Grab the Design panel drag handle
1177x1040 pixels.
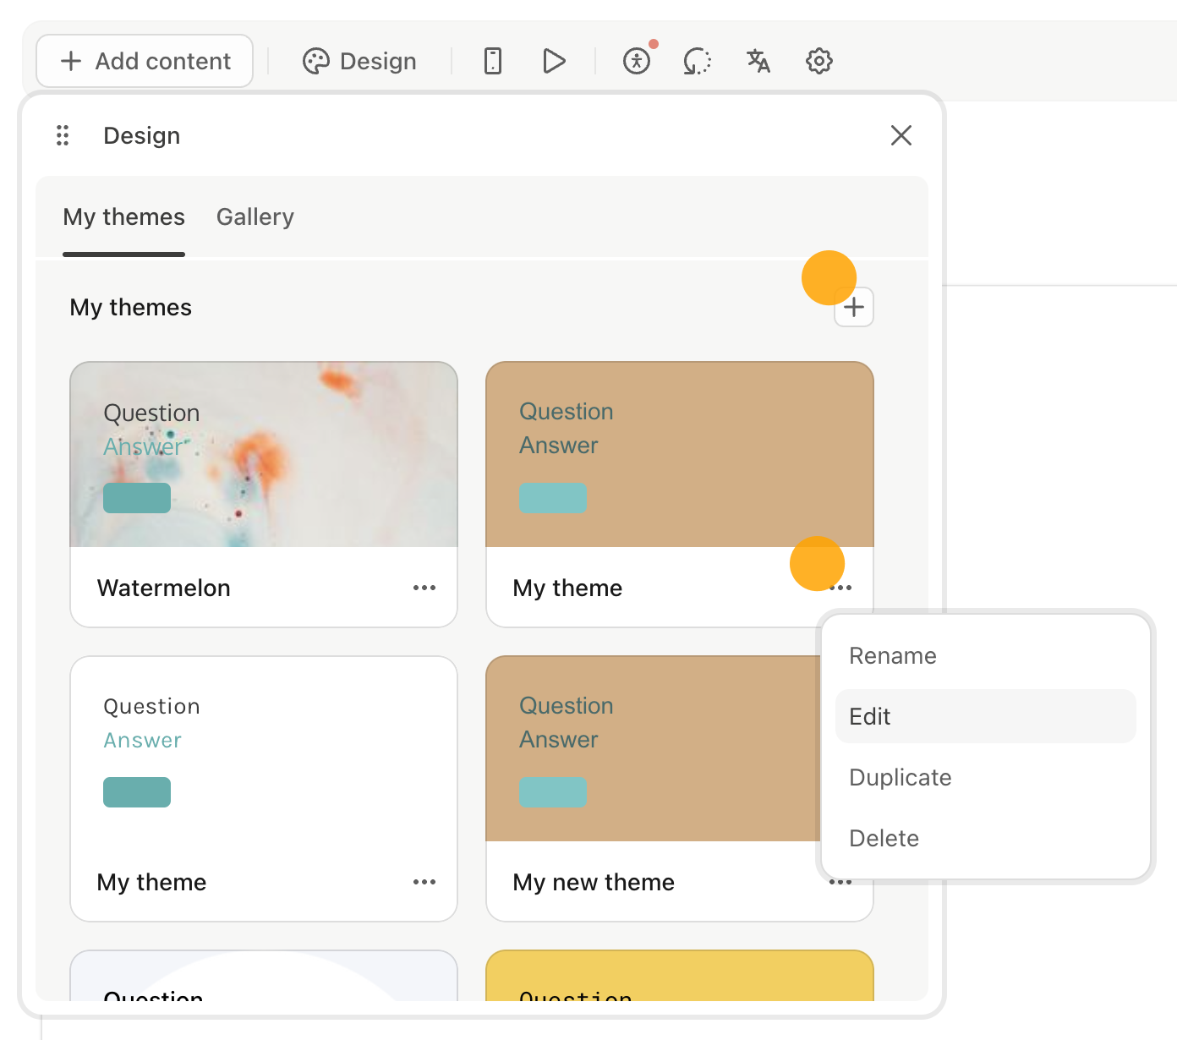click(63, 135)
